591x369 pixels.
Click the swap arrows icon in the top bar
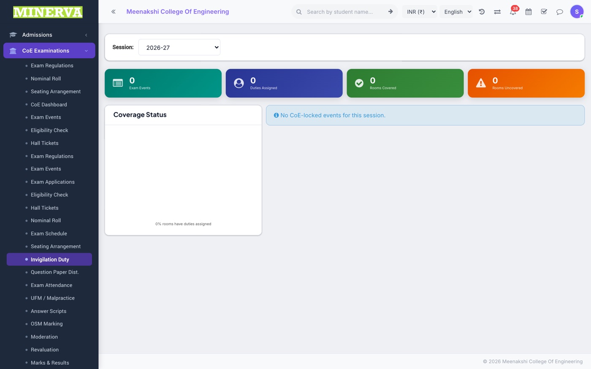click(x=497, y=12)
